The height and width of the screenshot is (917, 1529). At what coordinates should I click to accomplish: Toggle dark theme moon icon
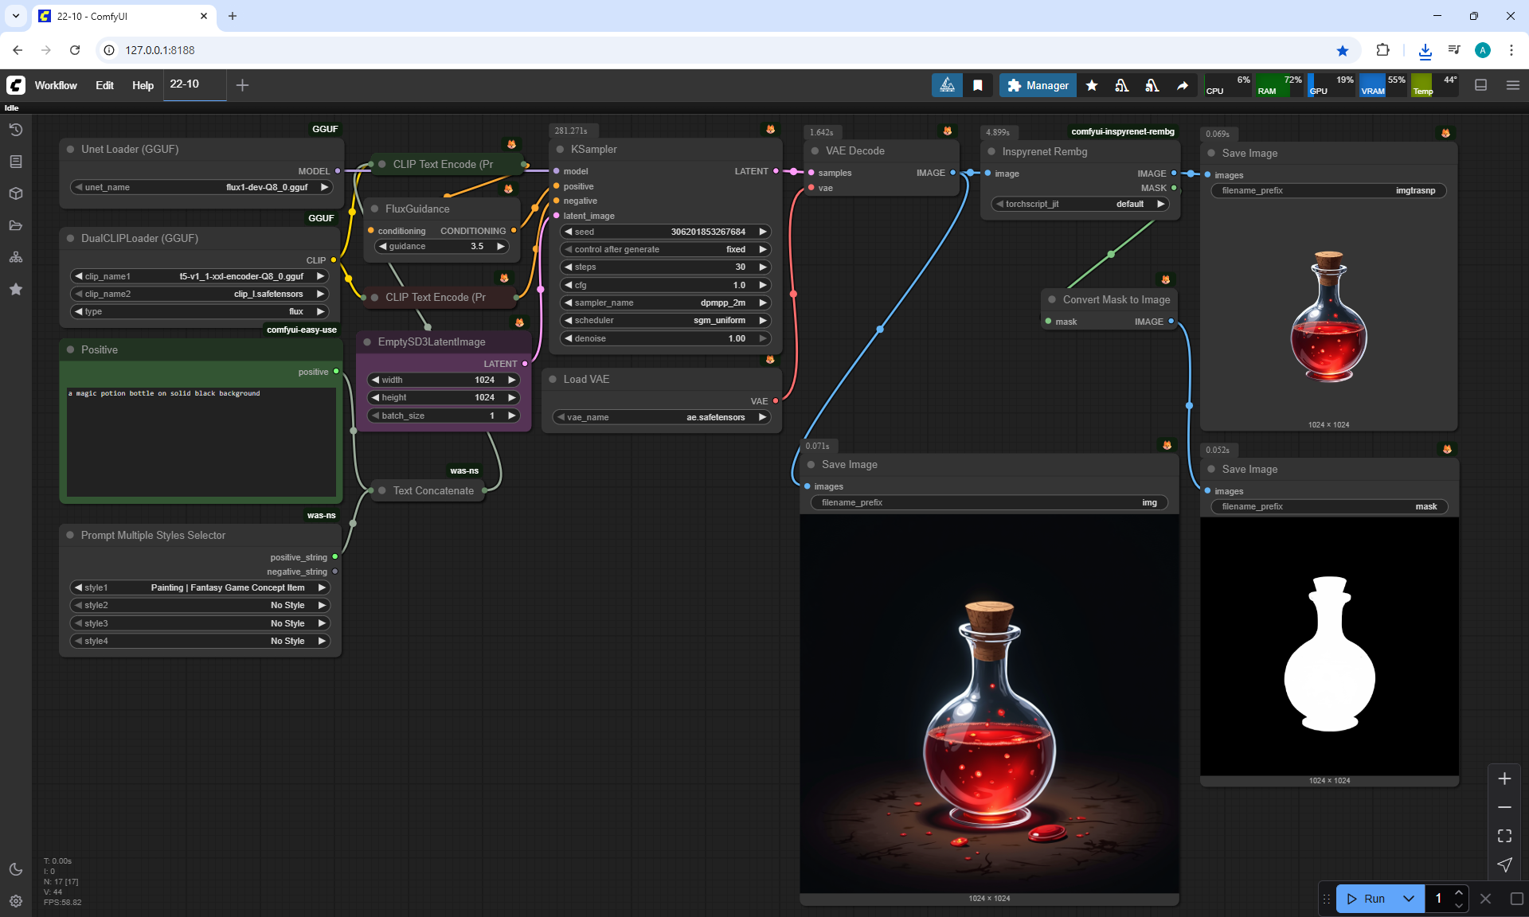coord(16,869)
